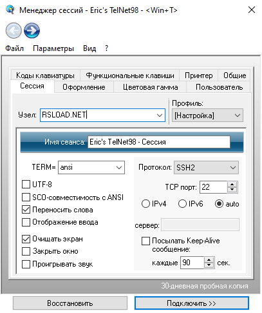Open the Вид menu
The height and width of the screenshot is (313, 262).
pos(89,48)
